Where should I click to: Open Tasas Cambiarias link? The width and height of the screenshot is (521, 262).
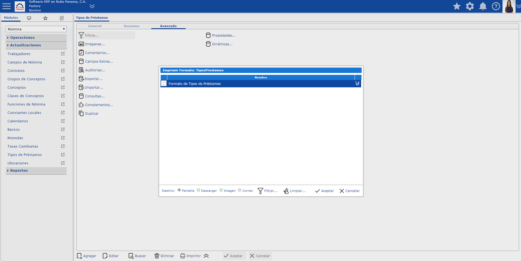(23, 146)
